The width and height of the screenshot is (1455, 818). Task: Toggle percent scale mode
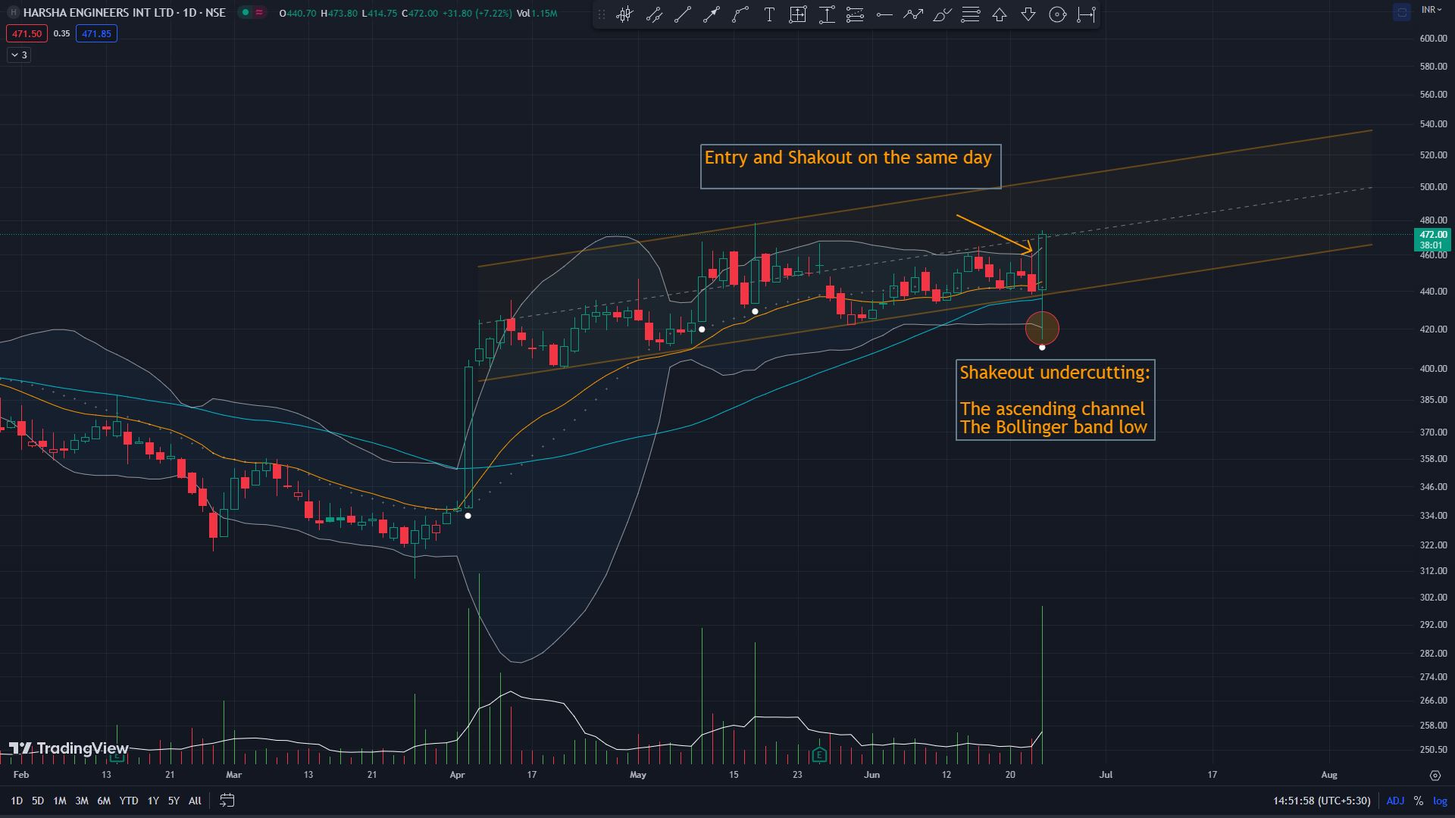[x=1418, y=801]
